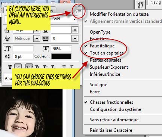Click the Métrique kerning field

point(23,38)
